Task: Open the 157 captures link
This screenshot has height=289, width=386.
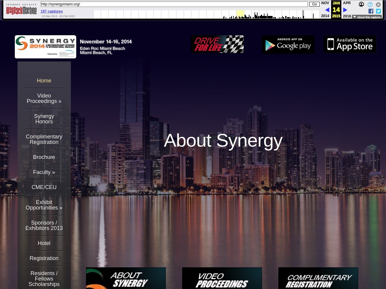Action: pyautogui.click(x=52, y=11)
